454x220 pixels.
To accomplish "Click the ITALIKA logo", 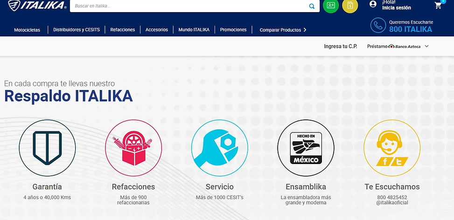I will click(37, 5).
